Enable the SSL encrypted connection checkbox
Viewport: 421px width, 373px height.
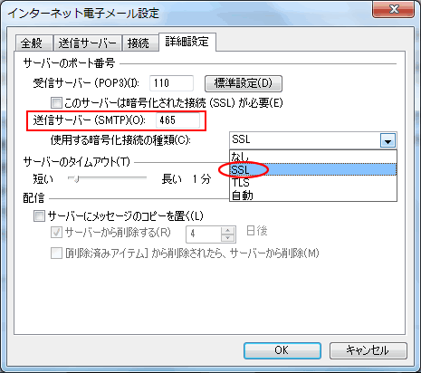tap(56, 102)
